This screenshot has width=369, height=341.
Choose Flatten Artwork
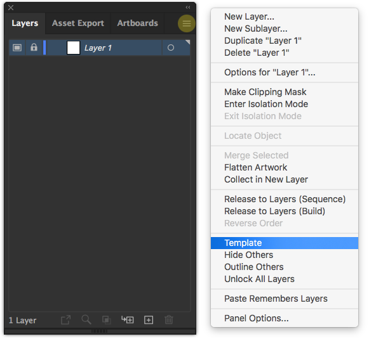[x=285, y=167]
